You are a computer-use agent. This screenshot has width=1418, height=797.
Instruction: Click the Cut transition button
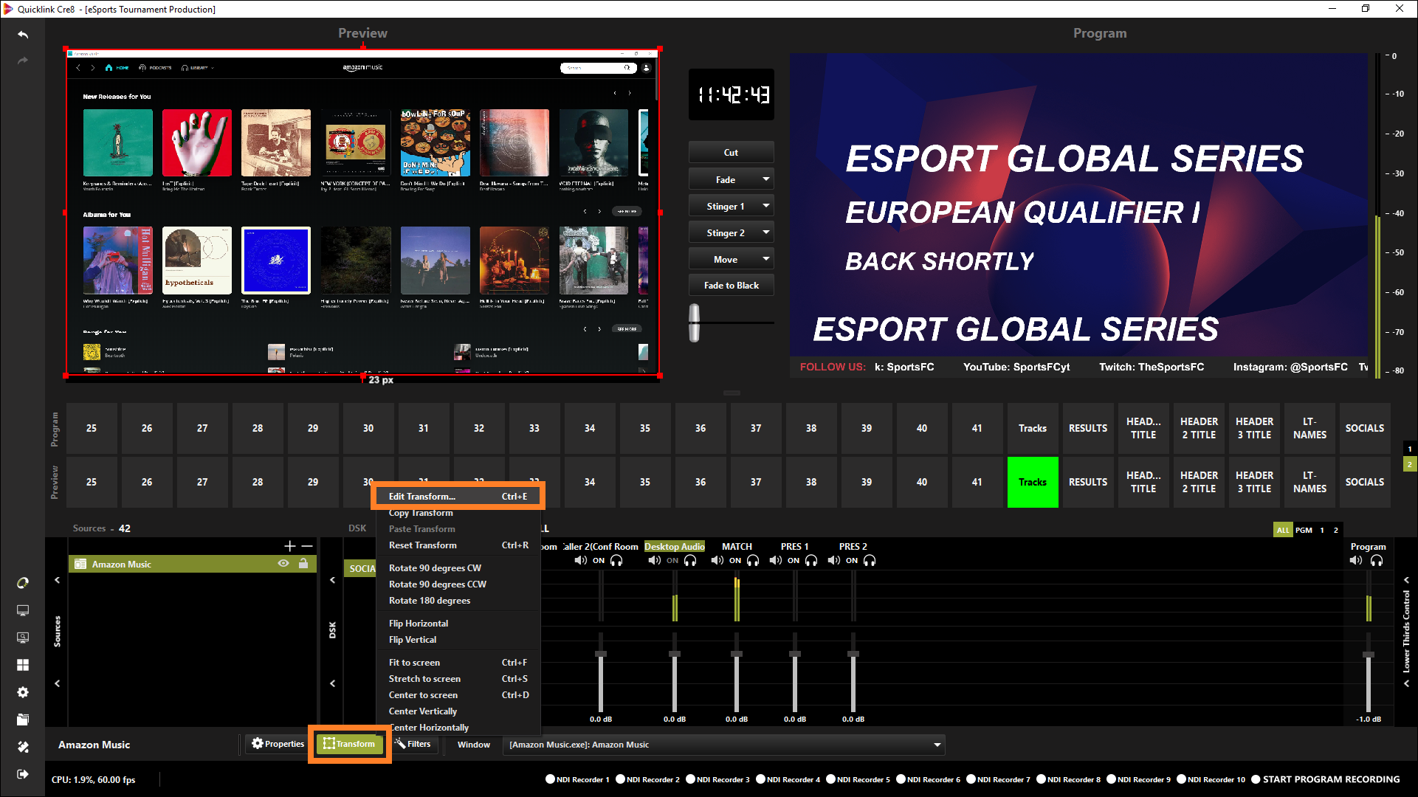point(731,153)
